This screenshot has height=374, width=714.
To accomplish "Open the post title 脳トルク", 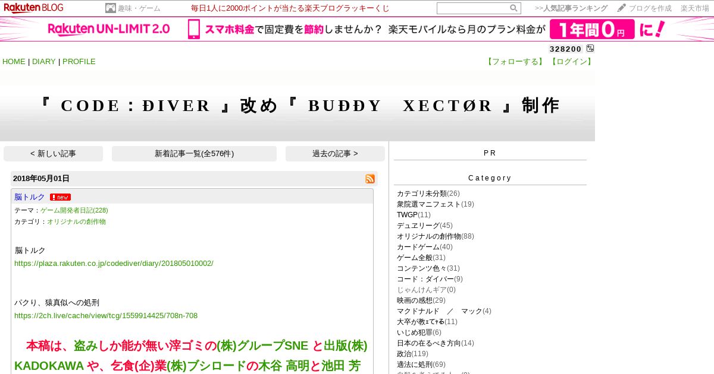I will 30,197.
